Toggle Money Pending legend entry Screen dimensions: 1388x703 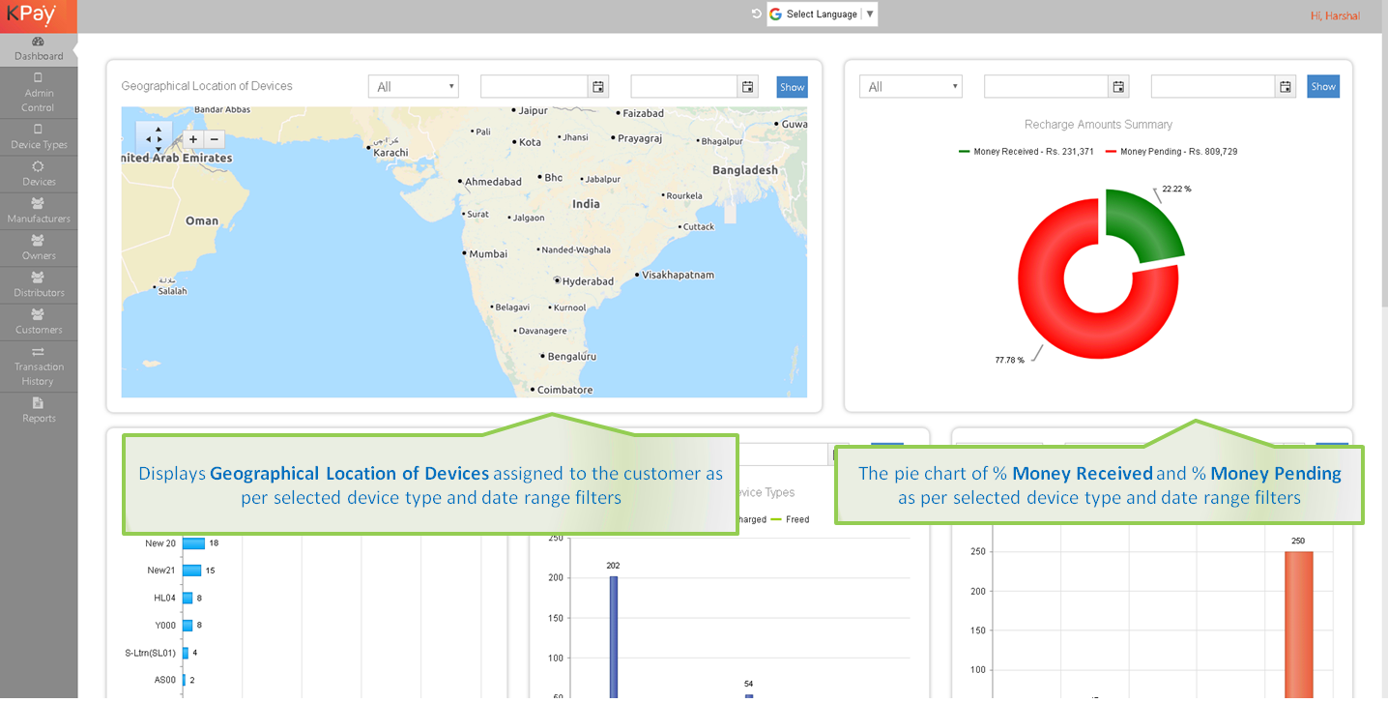coord(1171,152)
